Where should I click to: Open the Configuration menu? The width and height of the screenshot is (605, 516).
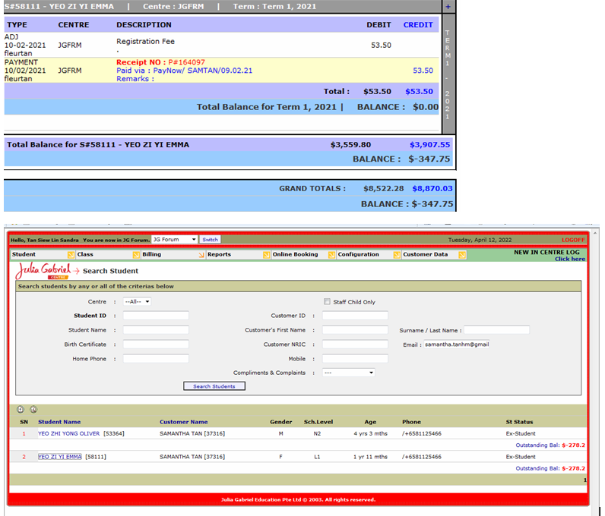358,255
